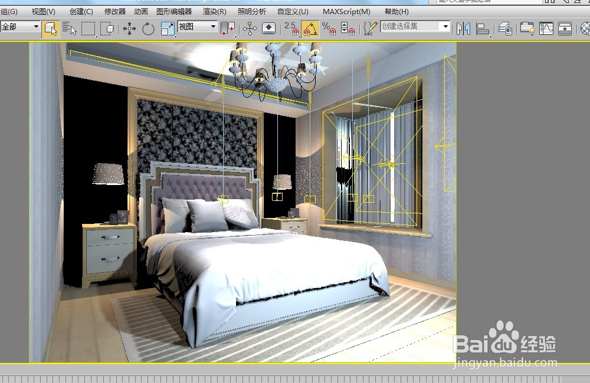The height and width of the screenshot is (383, 590).
Task: Open the 自定义(U) menu
Action: [293, 12]
